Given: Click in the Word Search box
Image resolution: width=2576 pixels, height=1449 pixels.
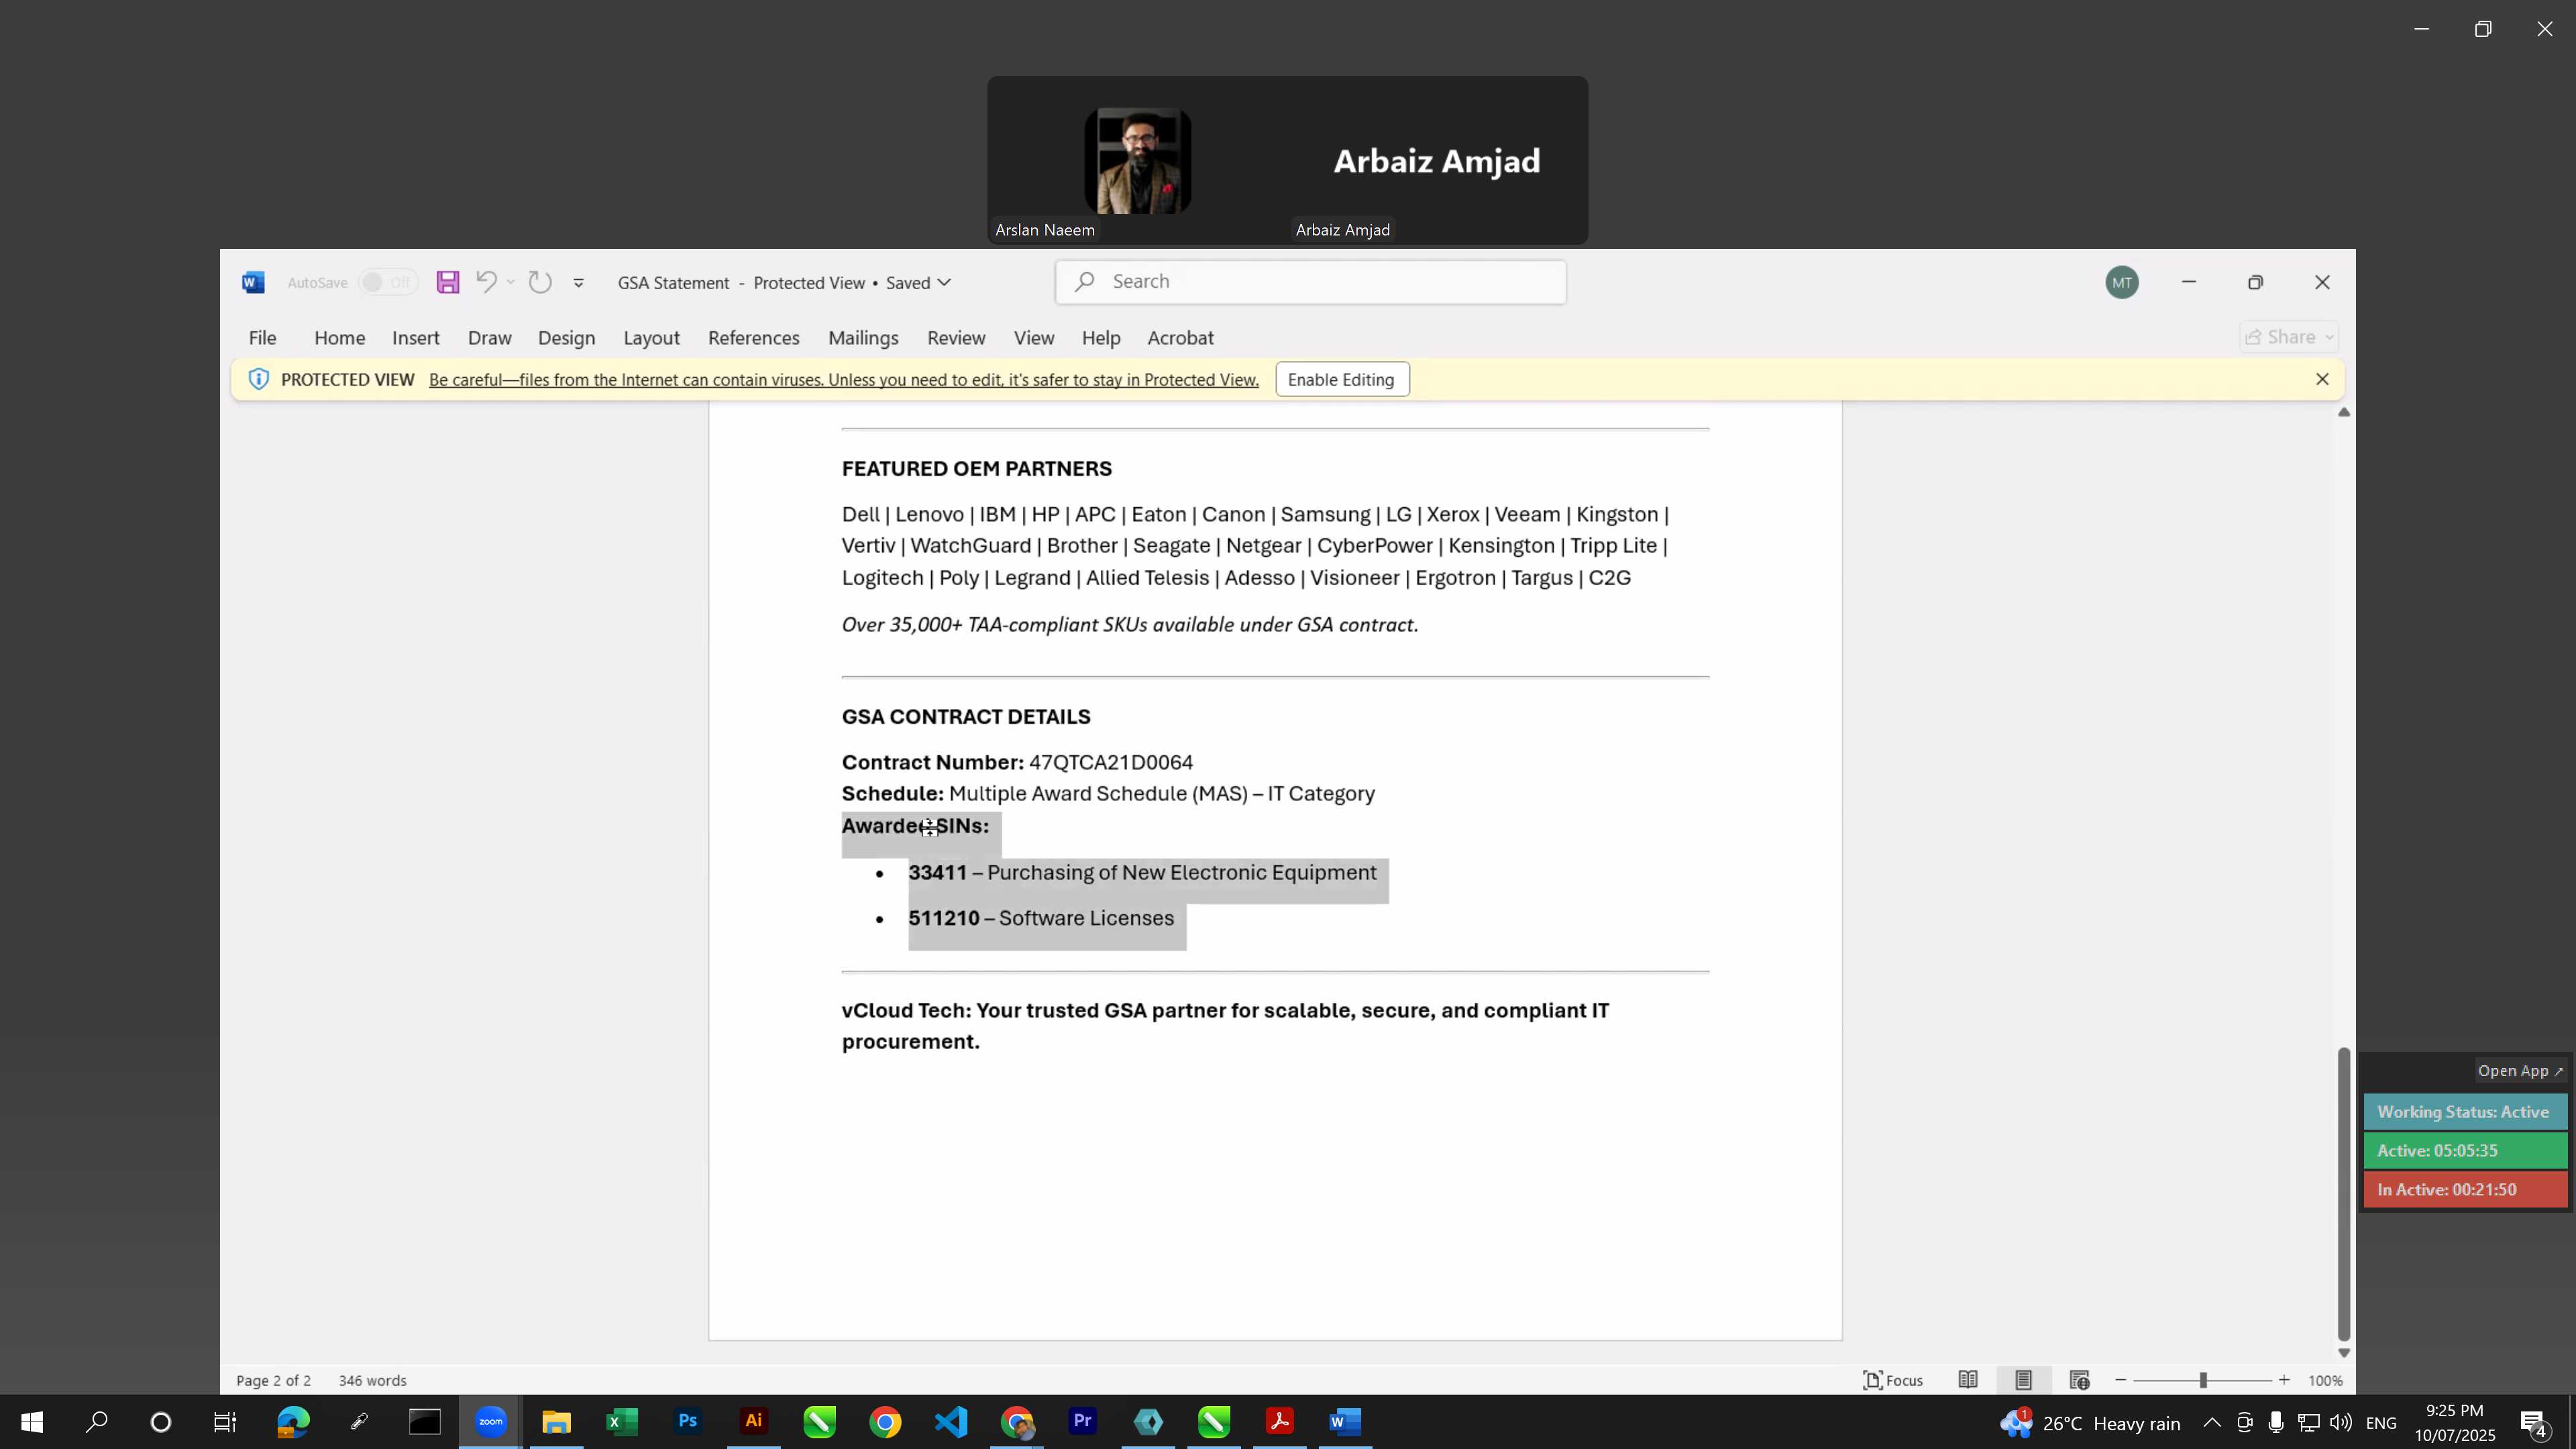Looking at the screenshot, I should (x=1310, y=282).
